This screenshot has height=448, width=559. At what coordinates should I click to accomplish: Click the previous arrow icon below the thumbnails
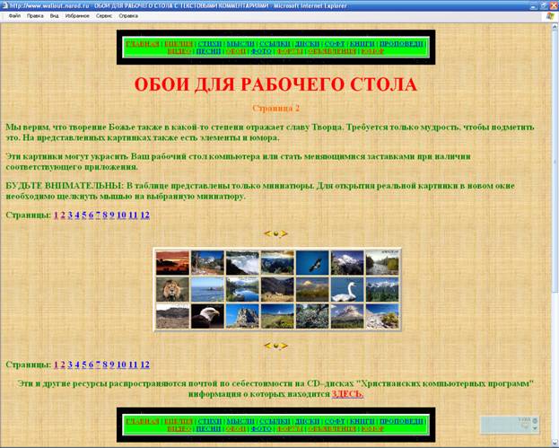click(267, 346)
